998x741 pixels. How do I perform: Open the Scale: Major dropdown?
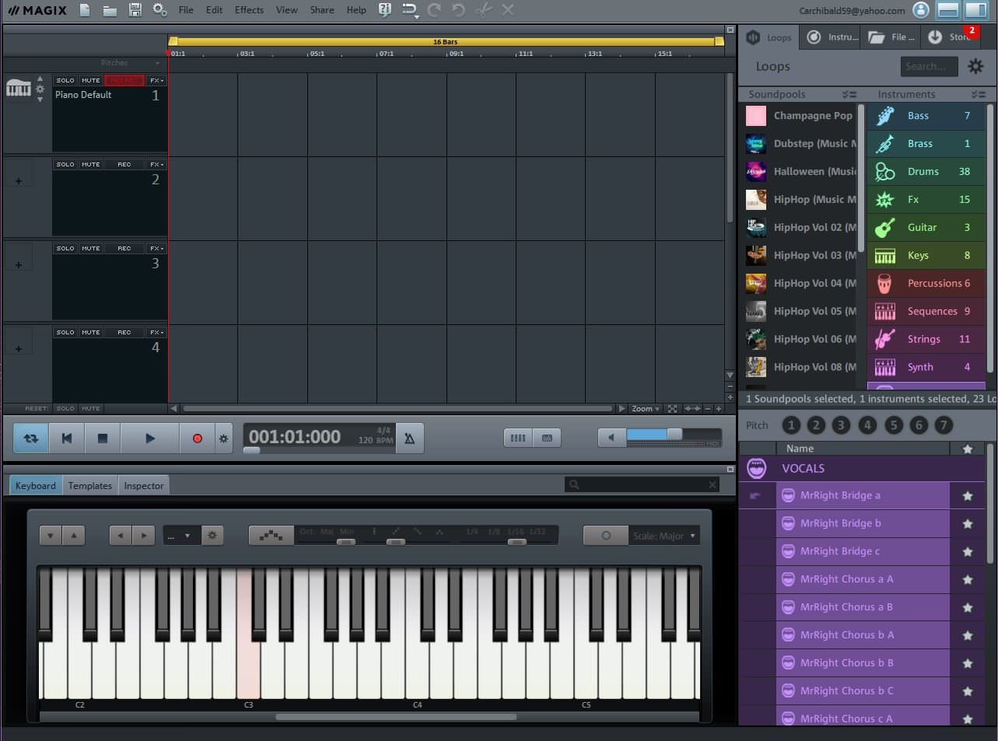pos(664,535)
